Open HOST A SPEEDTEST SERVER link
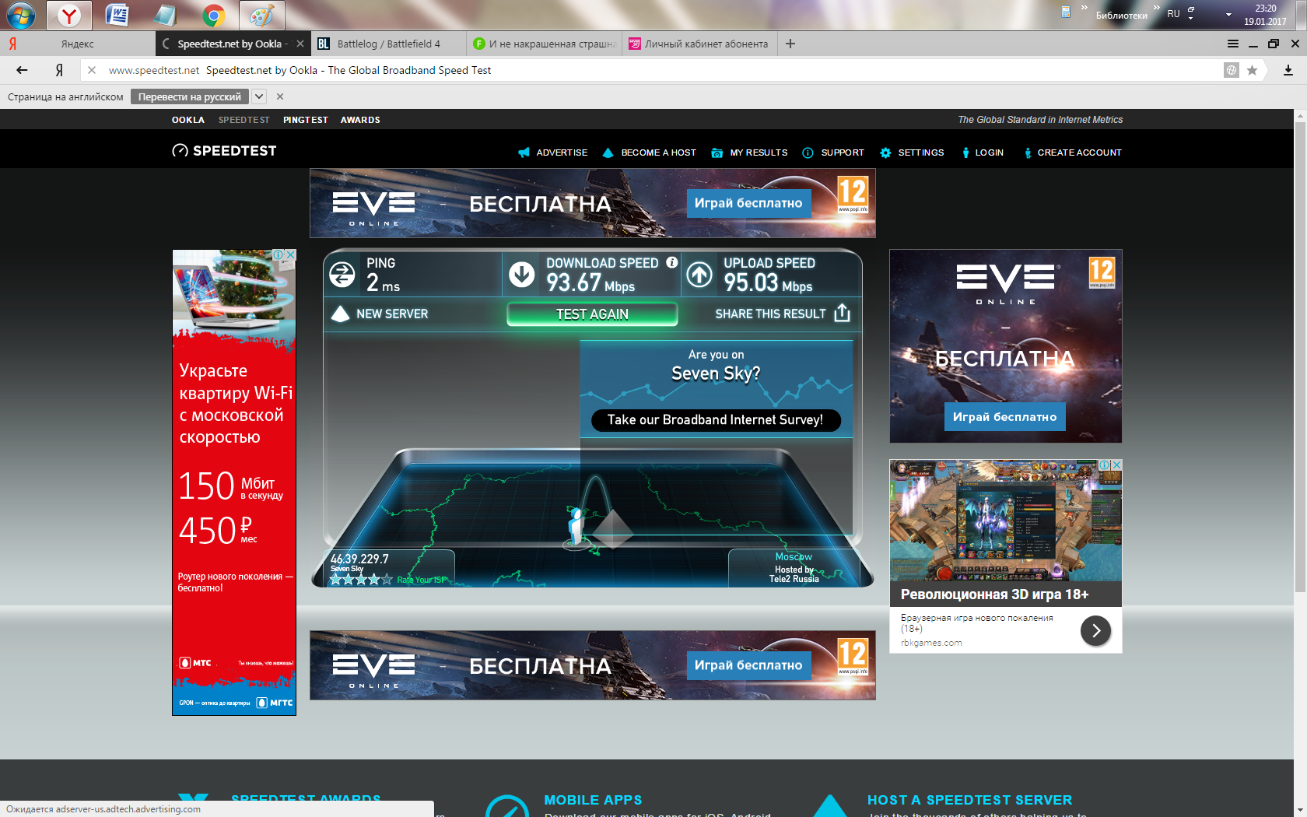The width and height of the screenshot is (1307, 817). click(x=969, y=800)
